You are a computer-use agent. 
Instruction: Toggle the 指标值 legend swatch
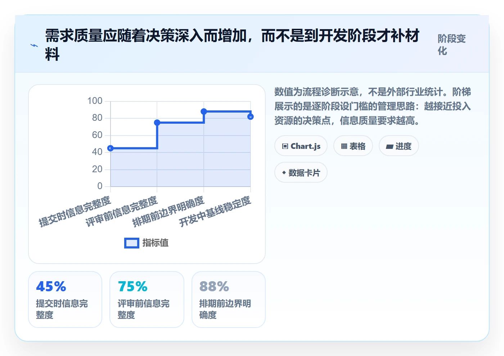[x=131, y=243]
